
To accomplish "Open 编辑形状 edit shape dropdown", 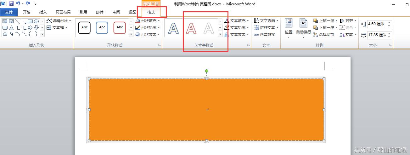I will pos(59,20).
